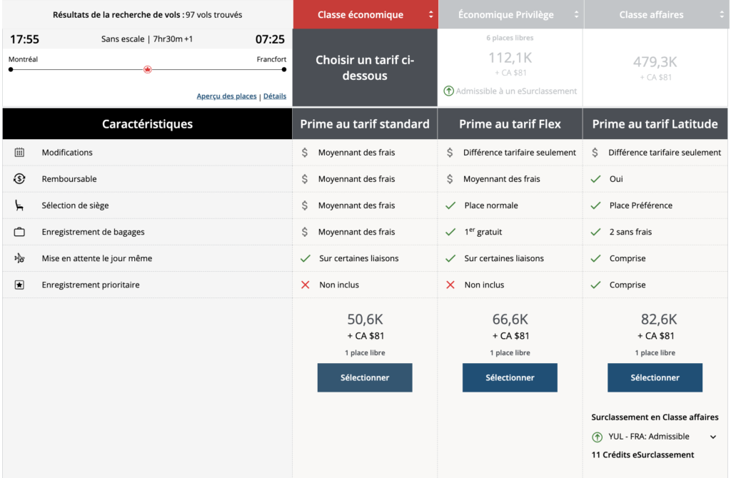Click the same-day standby plane icon
The height and width of the screenshot is (478, 731).
point(19,258)
